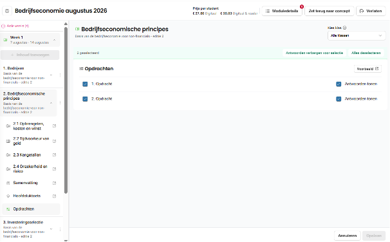Image resolution: width=390 pixels, height=242 pixels.
Task: Open Samenvatting via external link icon
Action: 54,183
